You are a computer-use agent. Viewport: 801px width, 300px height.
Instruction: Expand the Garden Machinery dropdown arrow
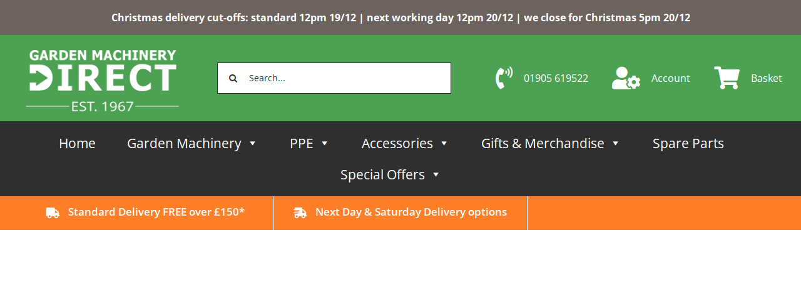253,143
